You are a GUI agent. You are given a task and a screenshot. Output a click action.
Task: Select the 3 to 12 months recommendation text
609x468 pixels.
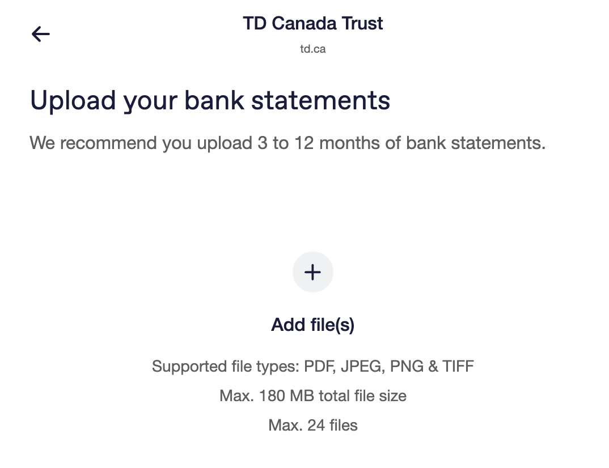[287, 143]
